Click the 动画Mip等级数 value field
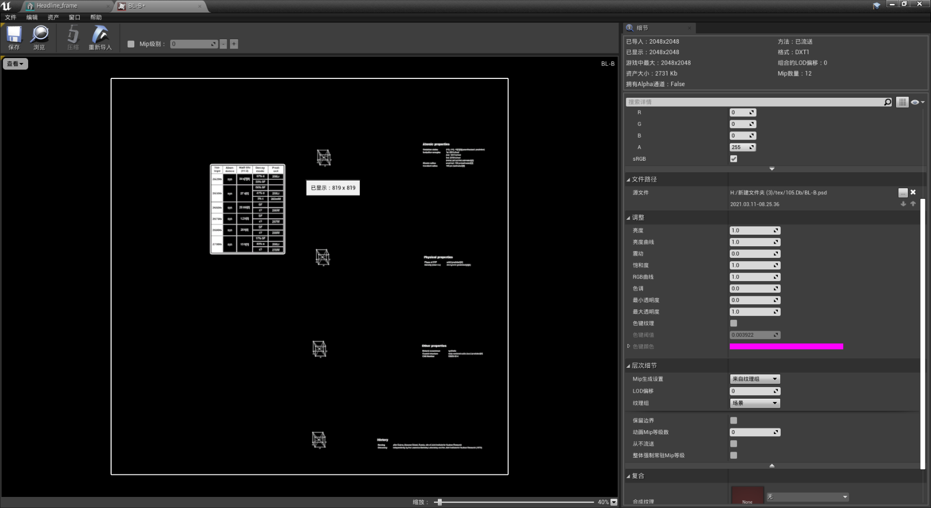This screenshot has height=508, width=931. click(755, 432)
